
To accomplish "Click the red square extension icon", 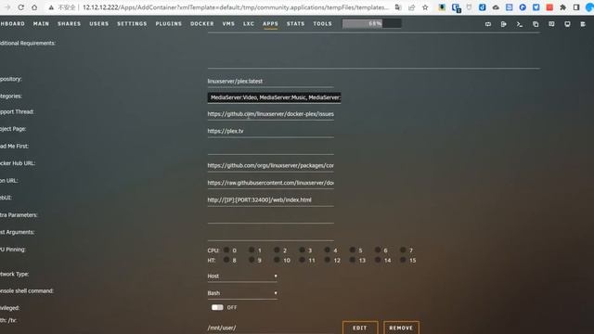I will click(549, 7).
